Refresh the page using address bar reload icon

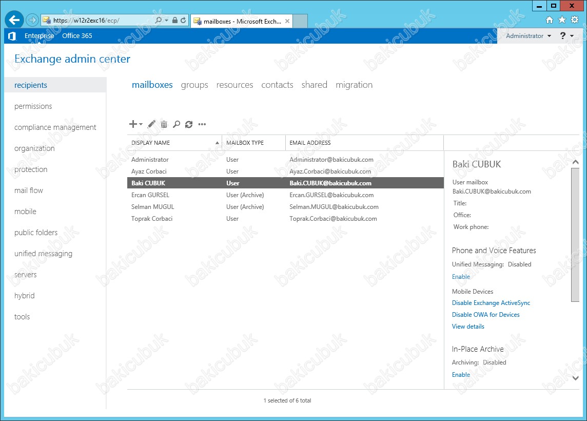point(183,20)
